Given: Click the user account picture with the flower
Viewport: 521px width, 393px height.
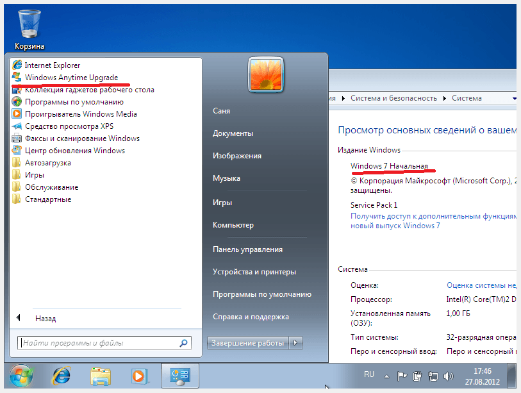Looking at the screenshot, I should (x=266, y=74).
